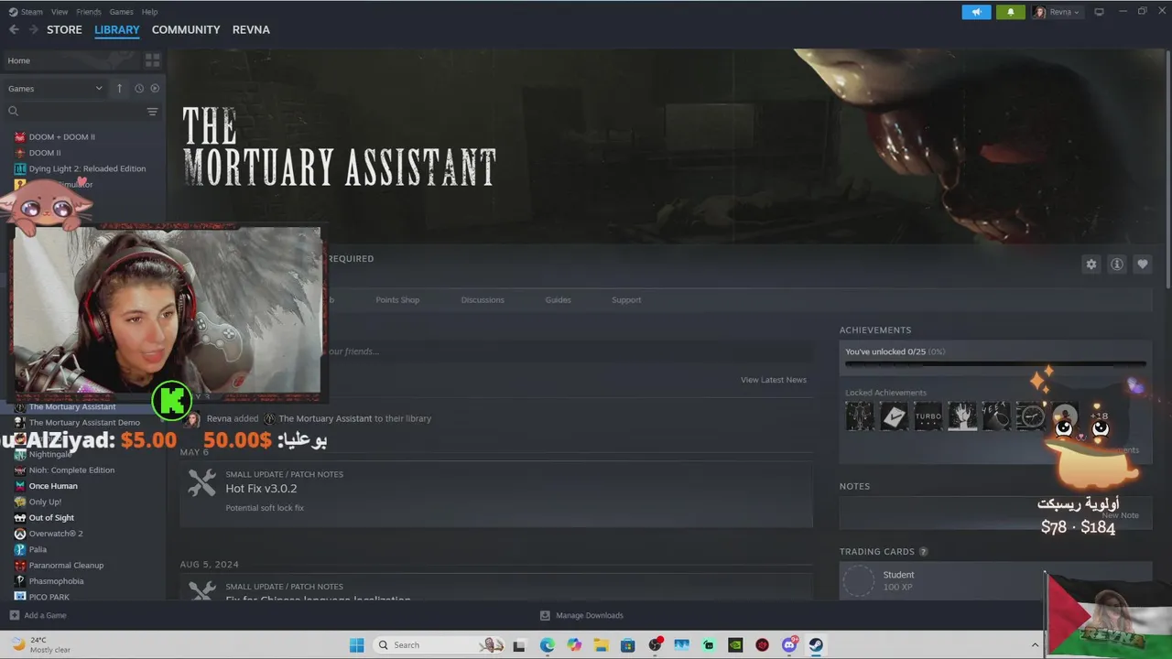The image size is (1172, 659).
Task: Select Nioh: Complete Edition
Action: click(71, 470)
